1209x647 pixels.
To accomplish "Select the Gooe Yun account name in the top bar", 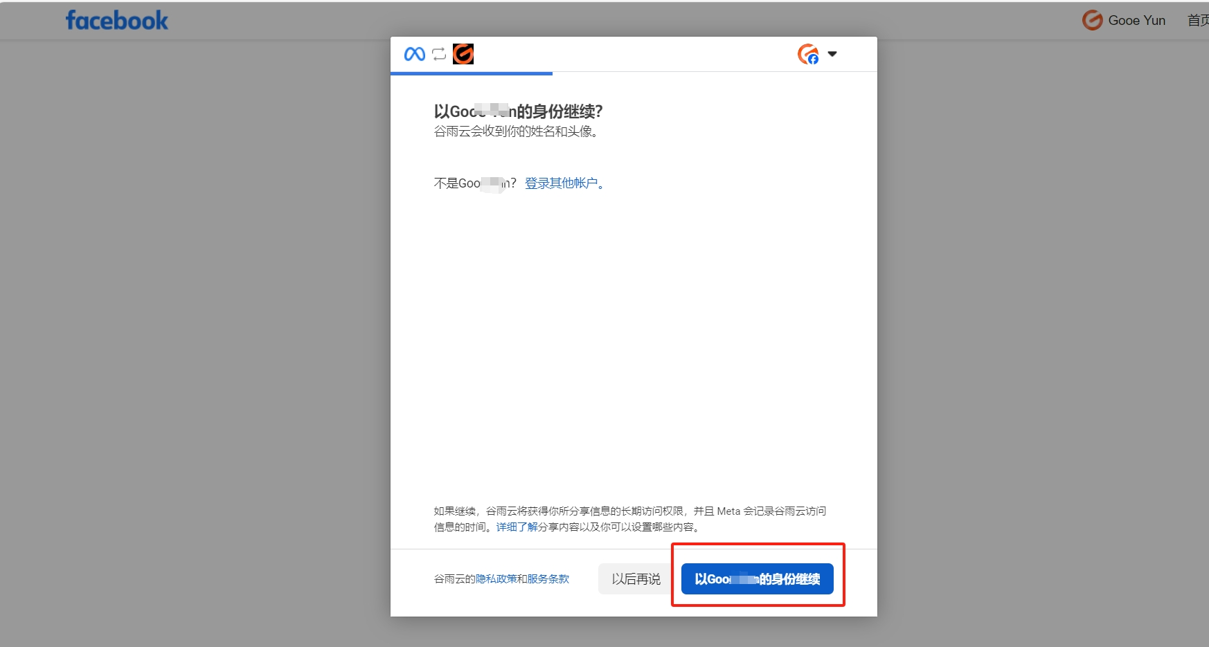I will point(1136,20).
